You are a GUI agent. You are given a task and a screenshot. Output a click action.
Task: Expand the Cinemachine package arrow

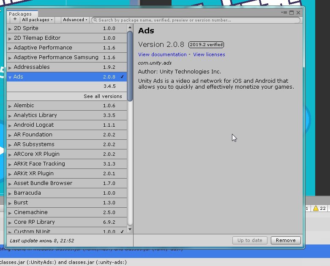(10, 213)
